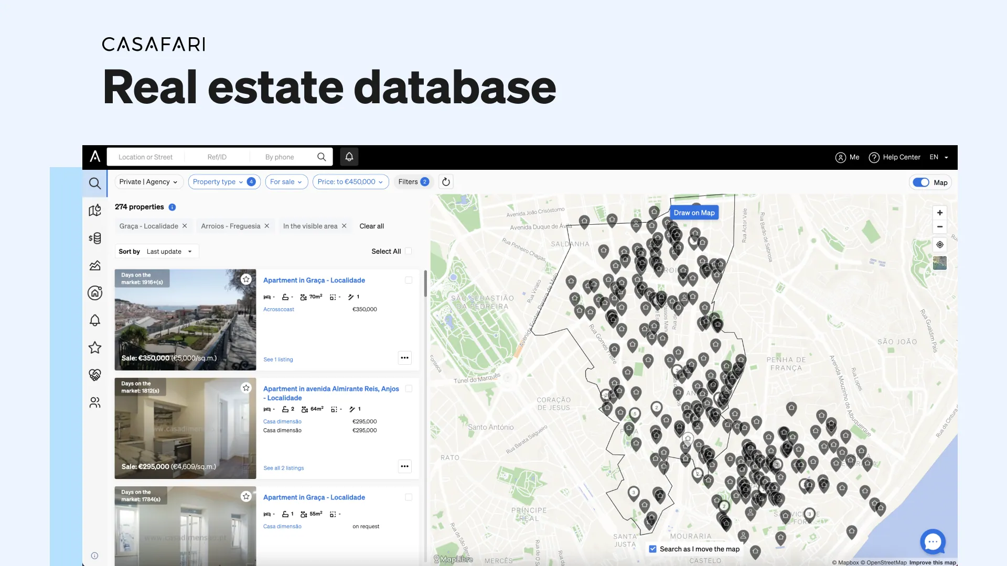Open the property sourcing home sidebar icon
Screen dimensions: 1007x566
95,293
